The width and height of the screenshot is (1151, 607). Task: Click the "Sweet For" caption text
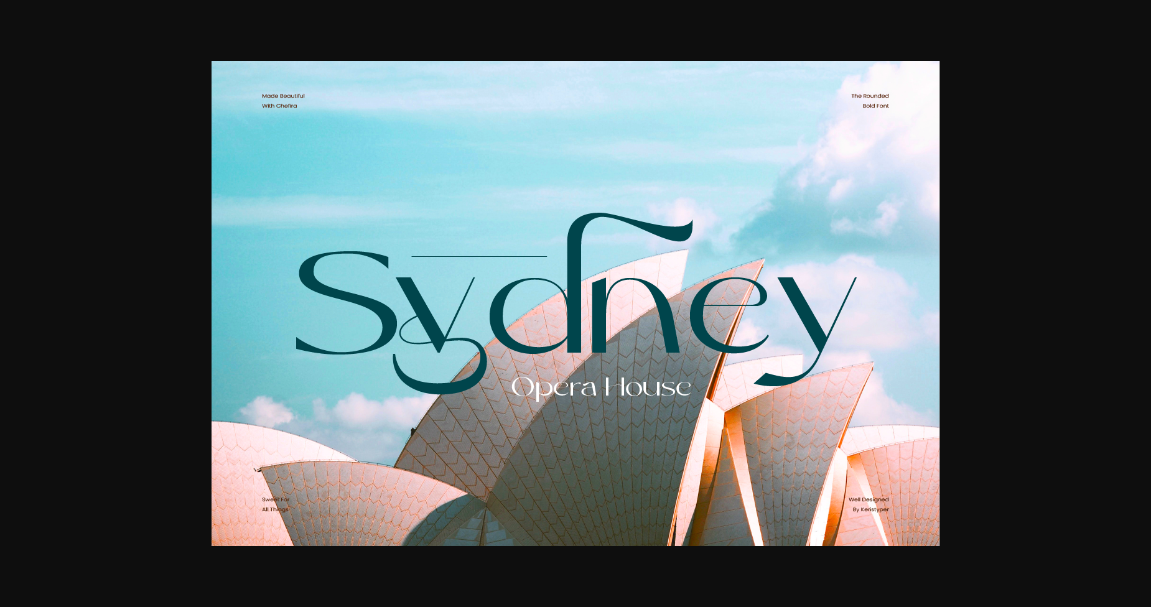[x=276, y=499]
